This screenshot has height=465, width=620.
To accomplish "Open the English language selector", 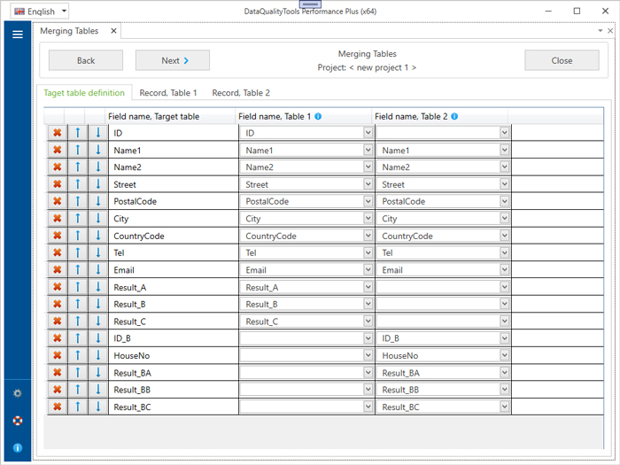I will click(41, 12).
